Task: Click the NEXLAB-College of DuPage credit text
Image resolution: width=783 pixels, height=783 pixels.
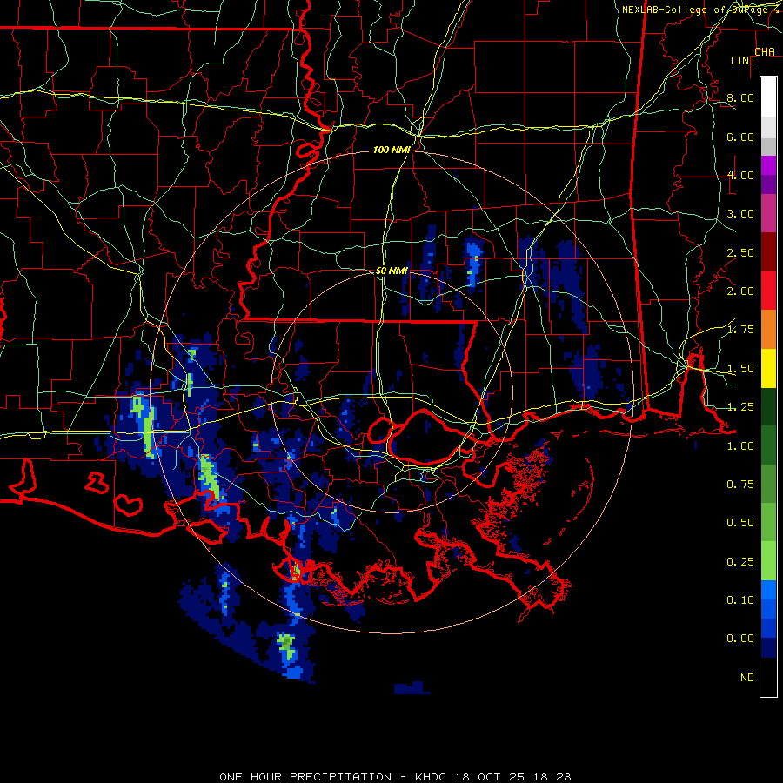Action: [701, 10]
